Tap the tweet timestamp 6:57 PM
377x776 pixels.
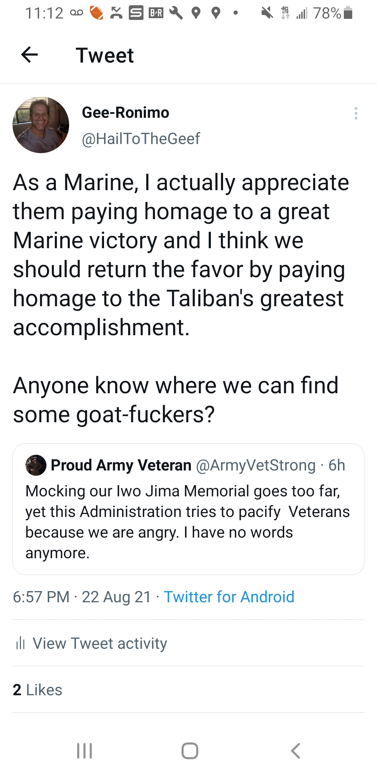pos(41,597)
